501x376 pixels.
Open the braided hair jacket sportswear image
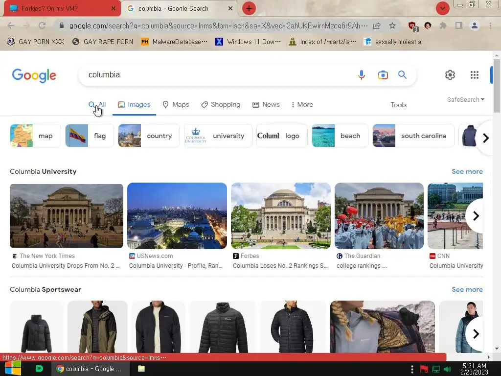point(383,327)
